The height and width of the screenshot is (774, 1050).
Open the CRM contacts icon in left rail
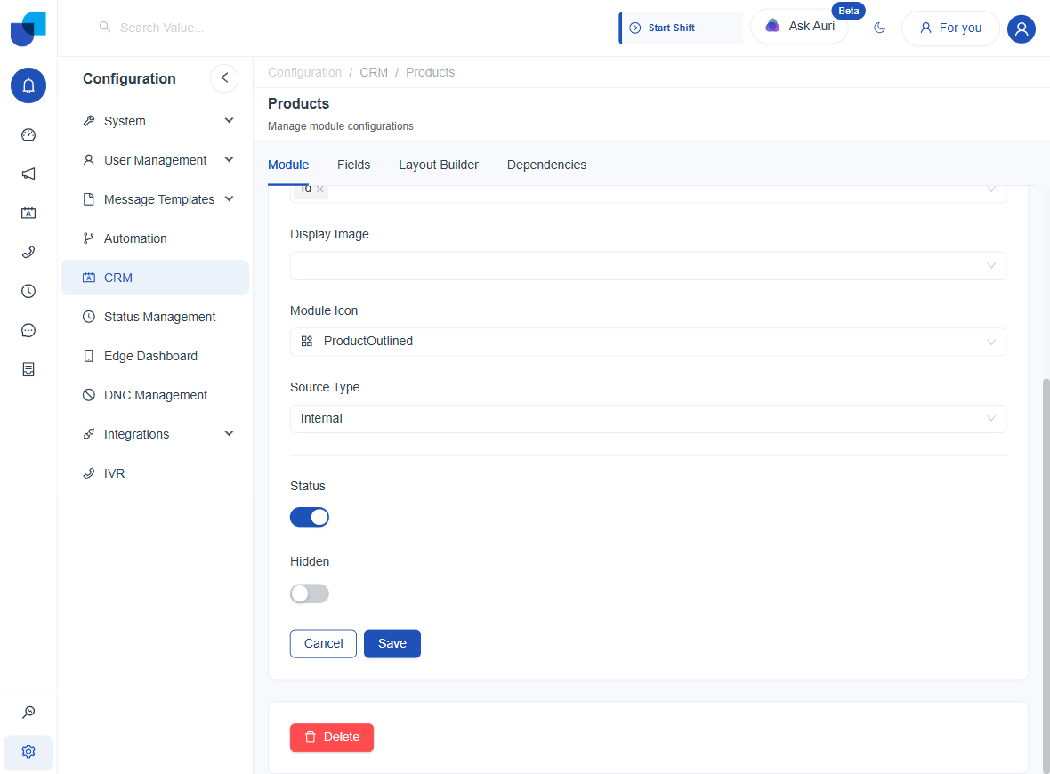tap(28, 213)
